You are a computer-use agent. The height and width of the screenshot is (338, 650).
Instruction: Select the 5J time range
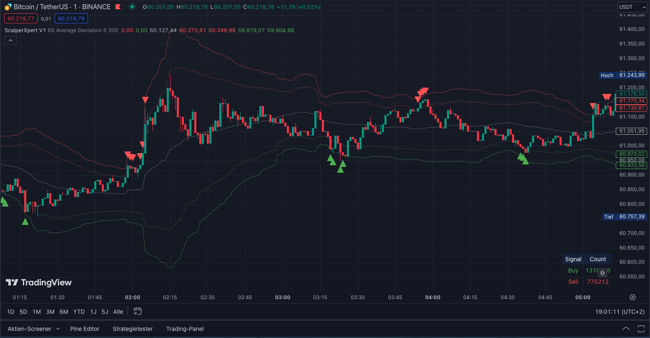(x=105, y=312)
